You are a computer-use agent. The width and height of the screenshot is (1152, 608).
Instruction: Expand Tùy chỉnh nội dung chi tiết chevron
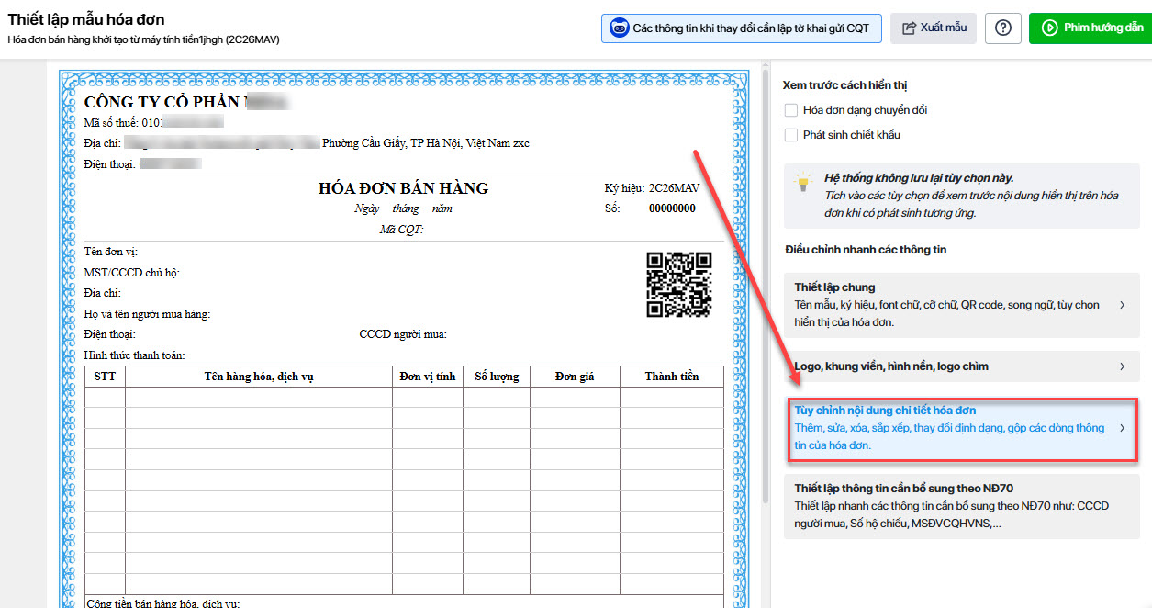(x=1122, y=428)
